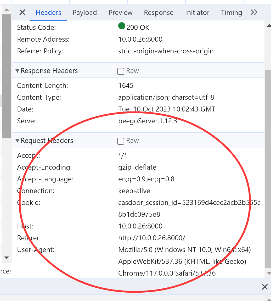Go to the Timing tab
Screen dimensions: 271x301
[x=231, y=13]
